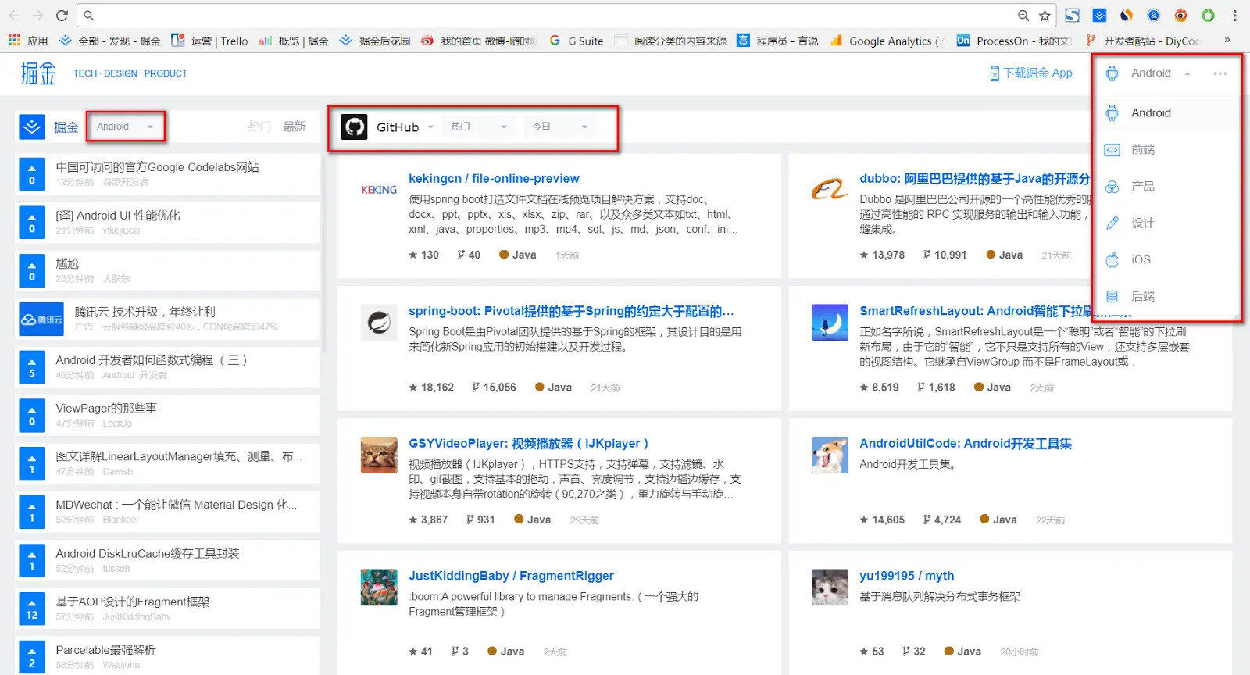Go back with the browser back arrow
The height and width of the screenshot is (675, 1250).
[x=14, y=16]
